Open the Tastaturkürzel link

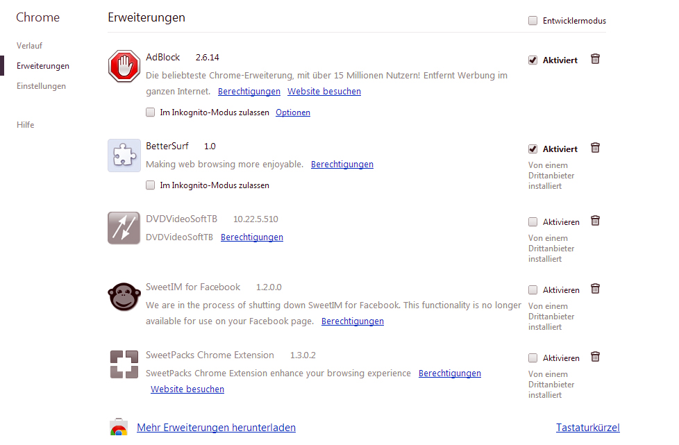coord(587,428)
